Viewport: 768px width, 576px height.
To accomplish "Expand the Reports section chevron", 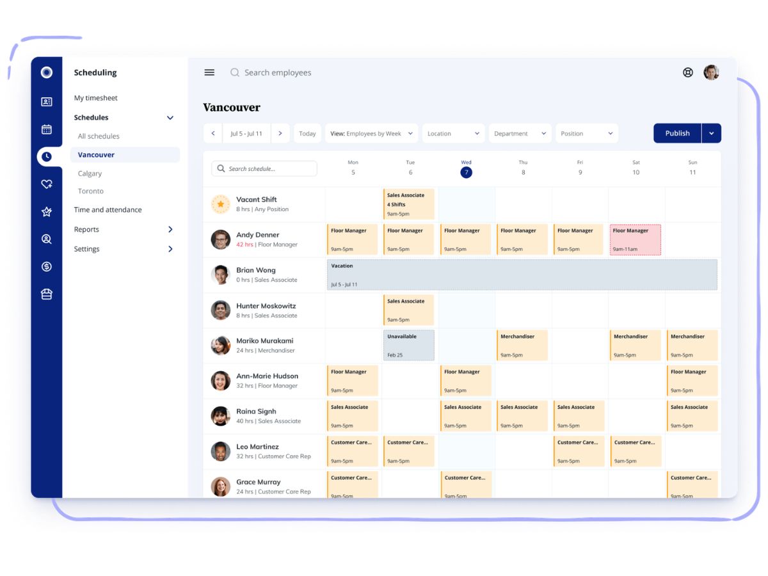I will pyautogui.click(x=170, y=229).
